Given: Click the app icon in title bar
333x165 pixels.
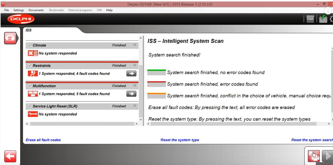Looking at the screenshot, I should pos(3,4).
